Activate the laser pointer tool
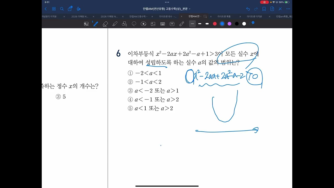This screenshot has height=188, width=334. (182, 24)
